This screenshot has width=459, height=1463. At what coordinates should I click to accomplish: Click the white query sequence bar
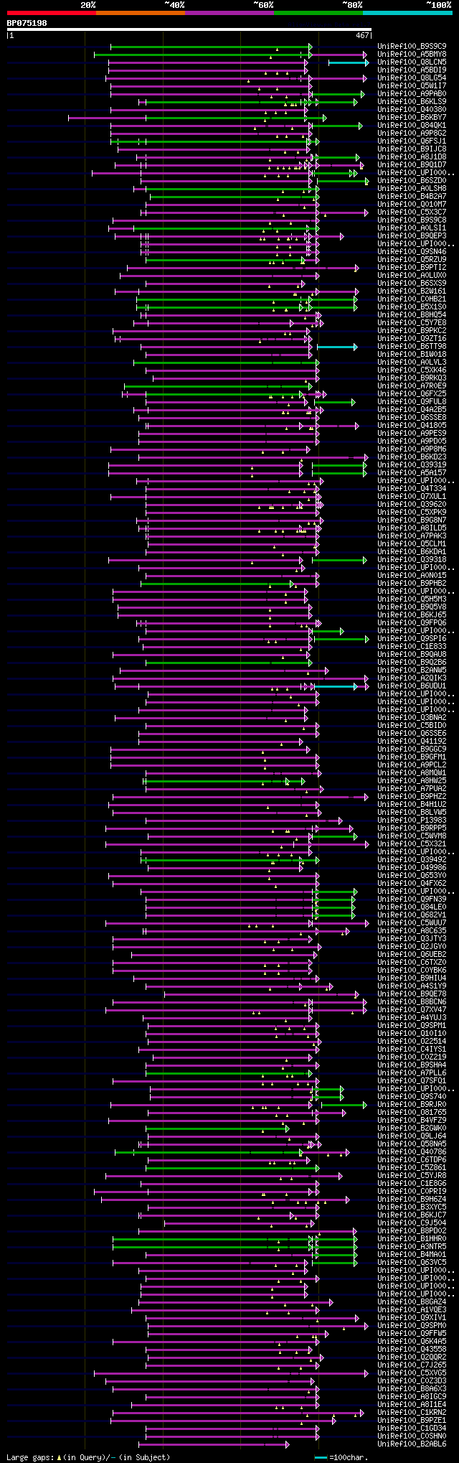click(x=189, y=29)
